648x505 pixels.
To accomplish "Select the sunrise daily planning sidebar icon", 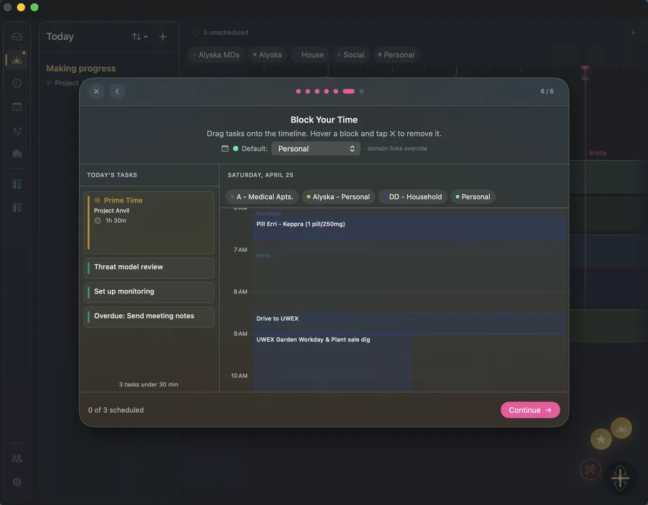I will tap(17, 59).
